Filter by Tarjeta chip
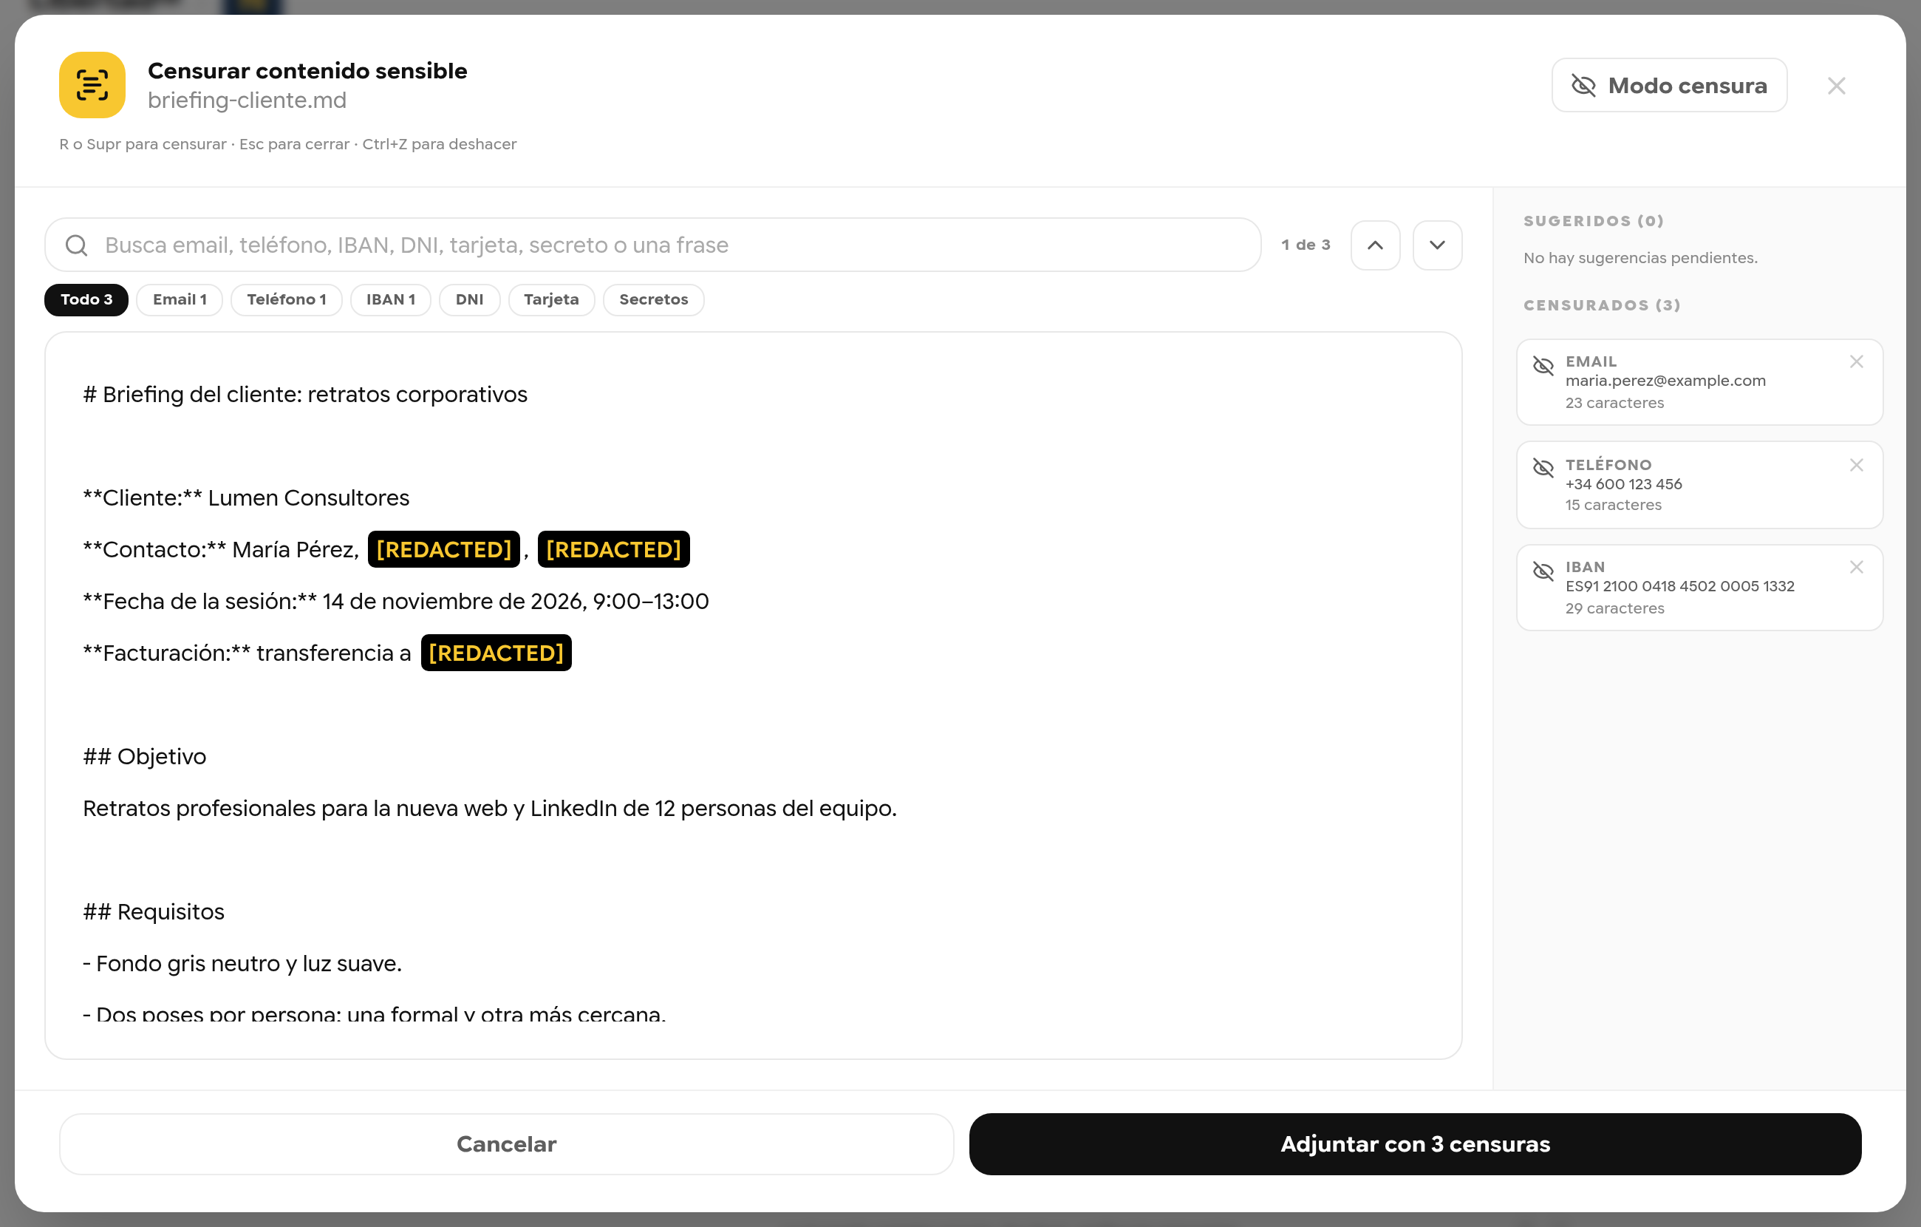This screenshot has height=1227, width=1921. (551, 299)
